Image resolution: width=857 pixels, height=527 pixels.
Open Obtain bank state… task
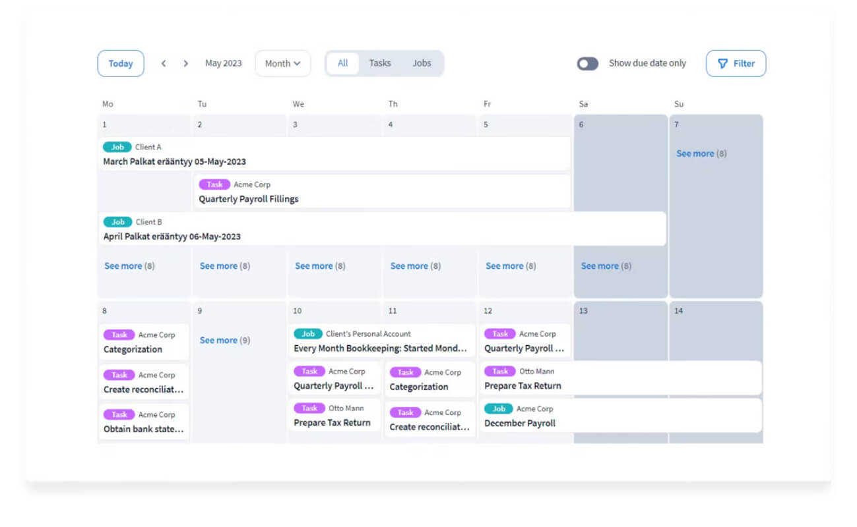click(144, 422)
